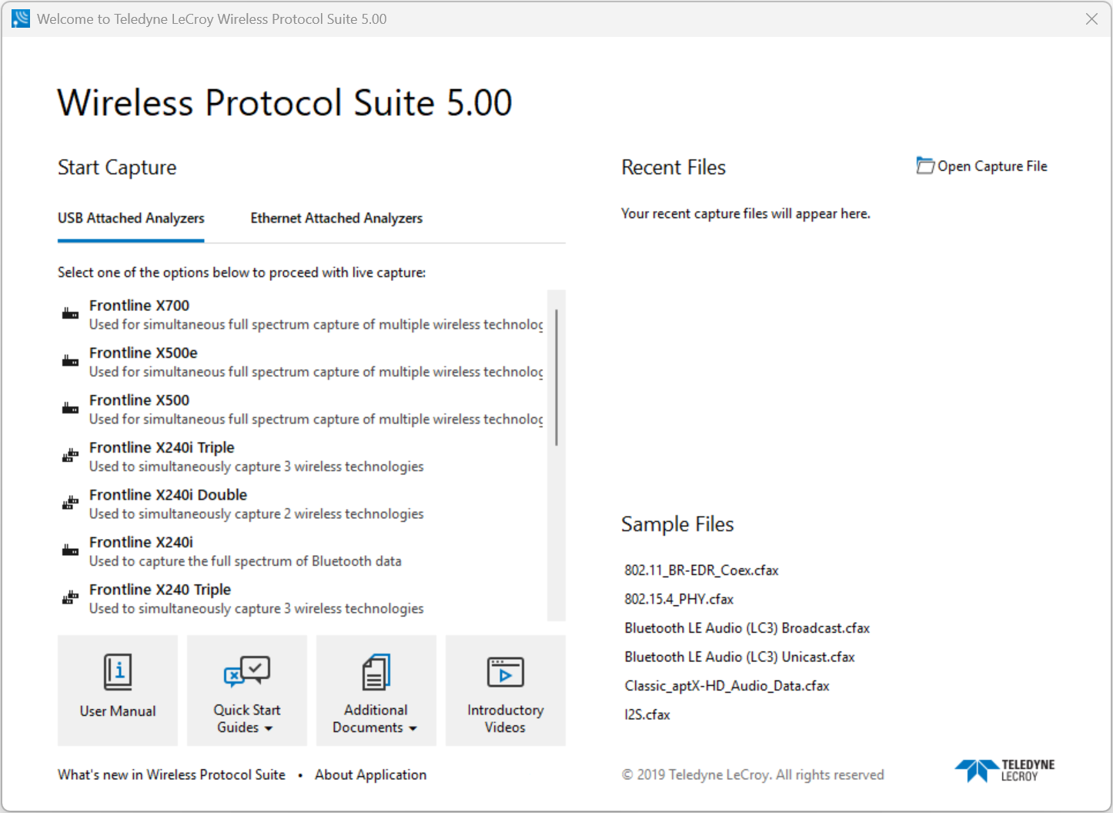Open the What's new in Wireless Protocol Suite link
Image resolution: width=1113 pixels, height=813 pixels.
172,775
